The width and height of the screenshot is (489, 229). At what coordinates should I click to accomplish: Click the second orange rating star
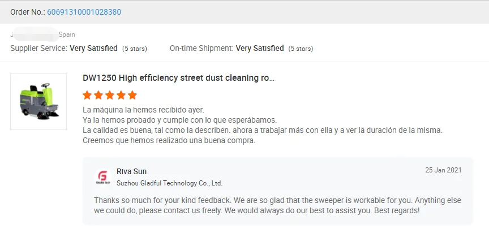(98, 95)
